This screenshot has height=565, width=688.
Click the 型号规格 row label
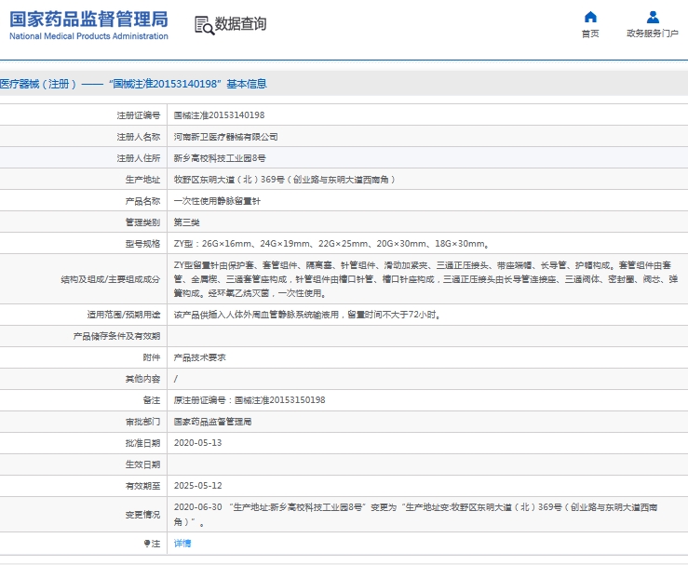142,244
